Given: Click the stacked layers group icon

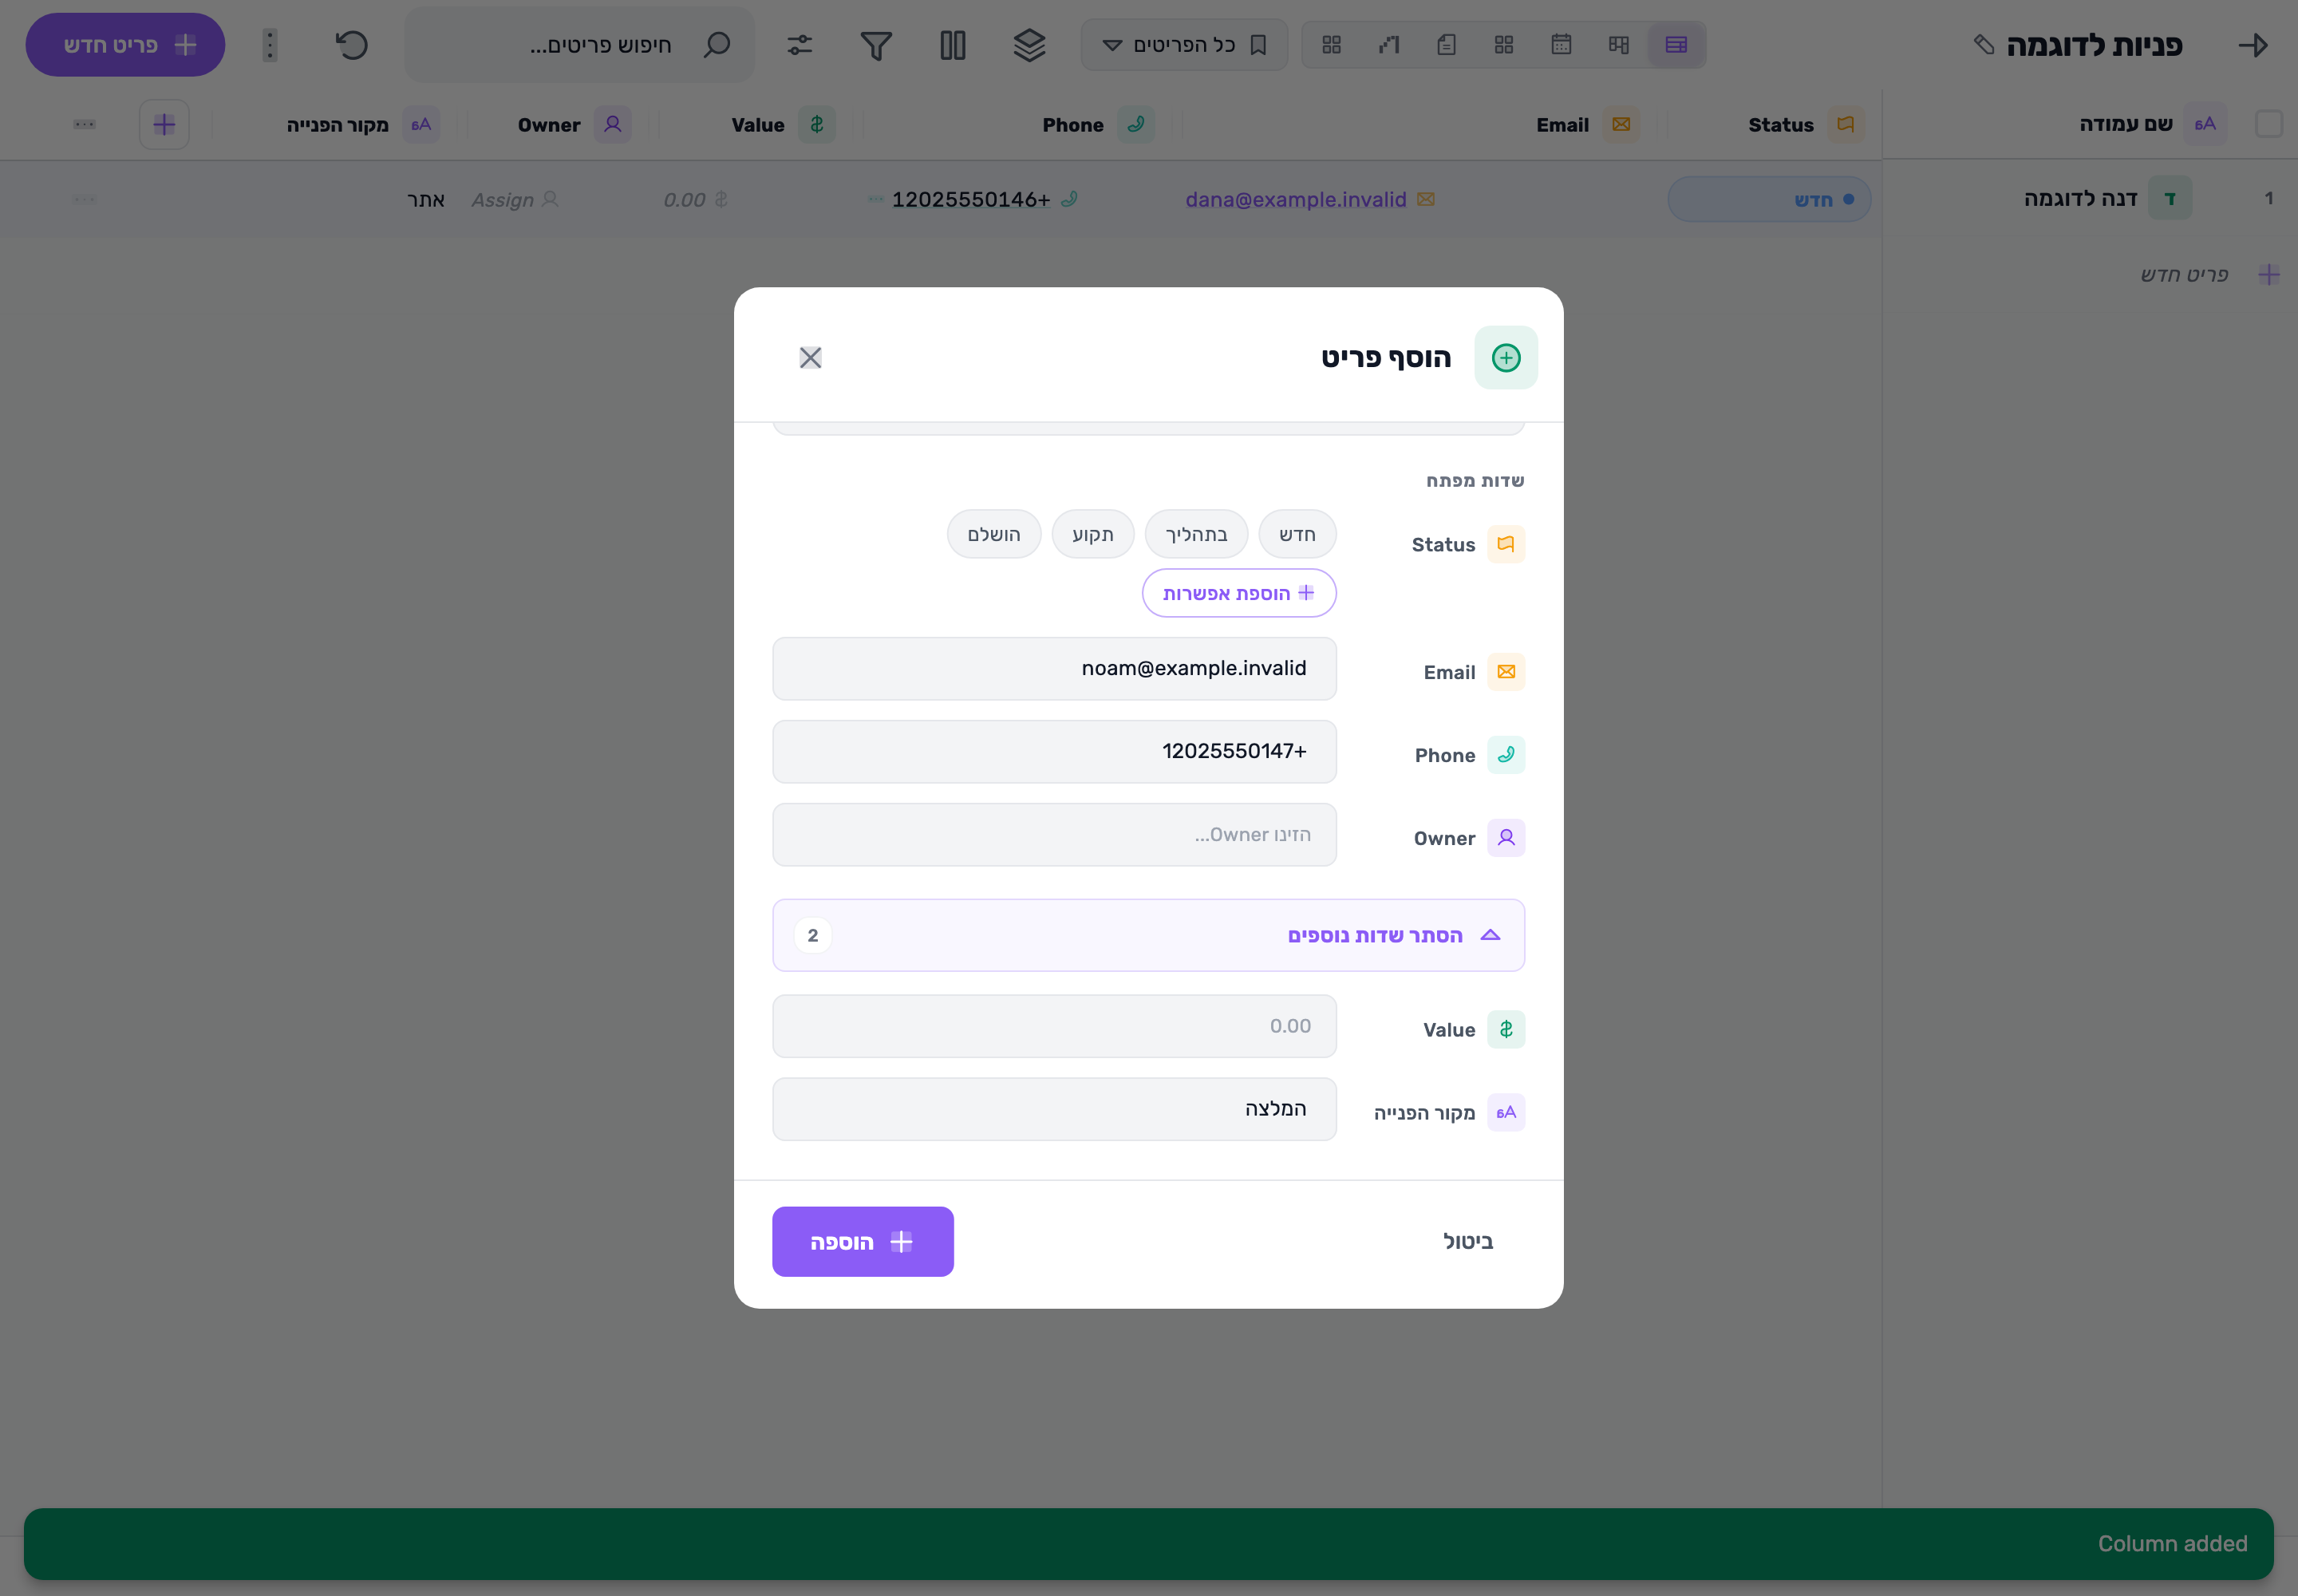Looking at the screenshot, I should (x=1029, y=45).
